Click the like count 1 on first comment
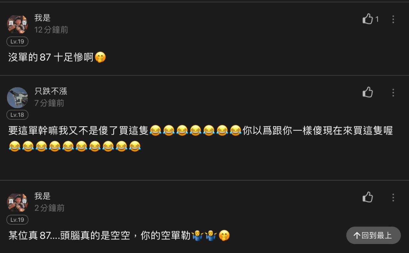 [377, 19]
